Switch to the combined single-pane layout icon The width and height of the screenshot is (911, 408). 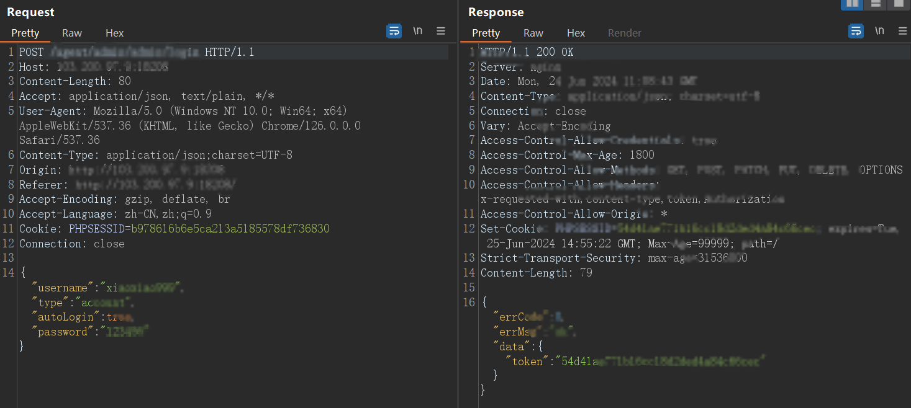click(898, 4)
